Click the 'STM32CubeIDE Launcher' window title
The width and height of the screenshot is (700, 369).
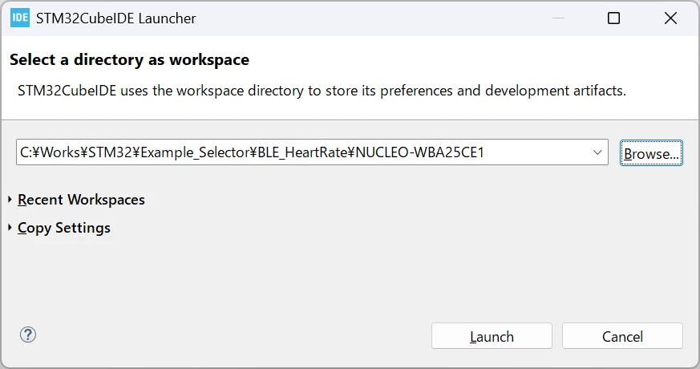click(116, 18)
